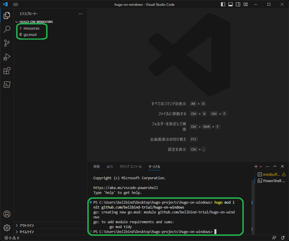The height and width of the screenshot is (241, 289).
Task: Select the minibuff... terminal in the list
Action: (271, 175)
